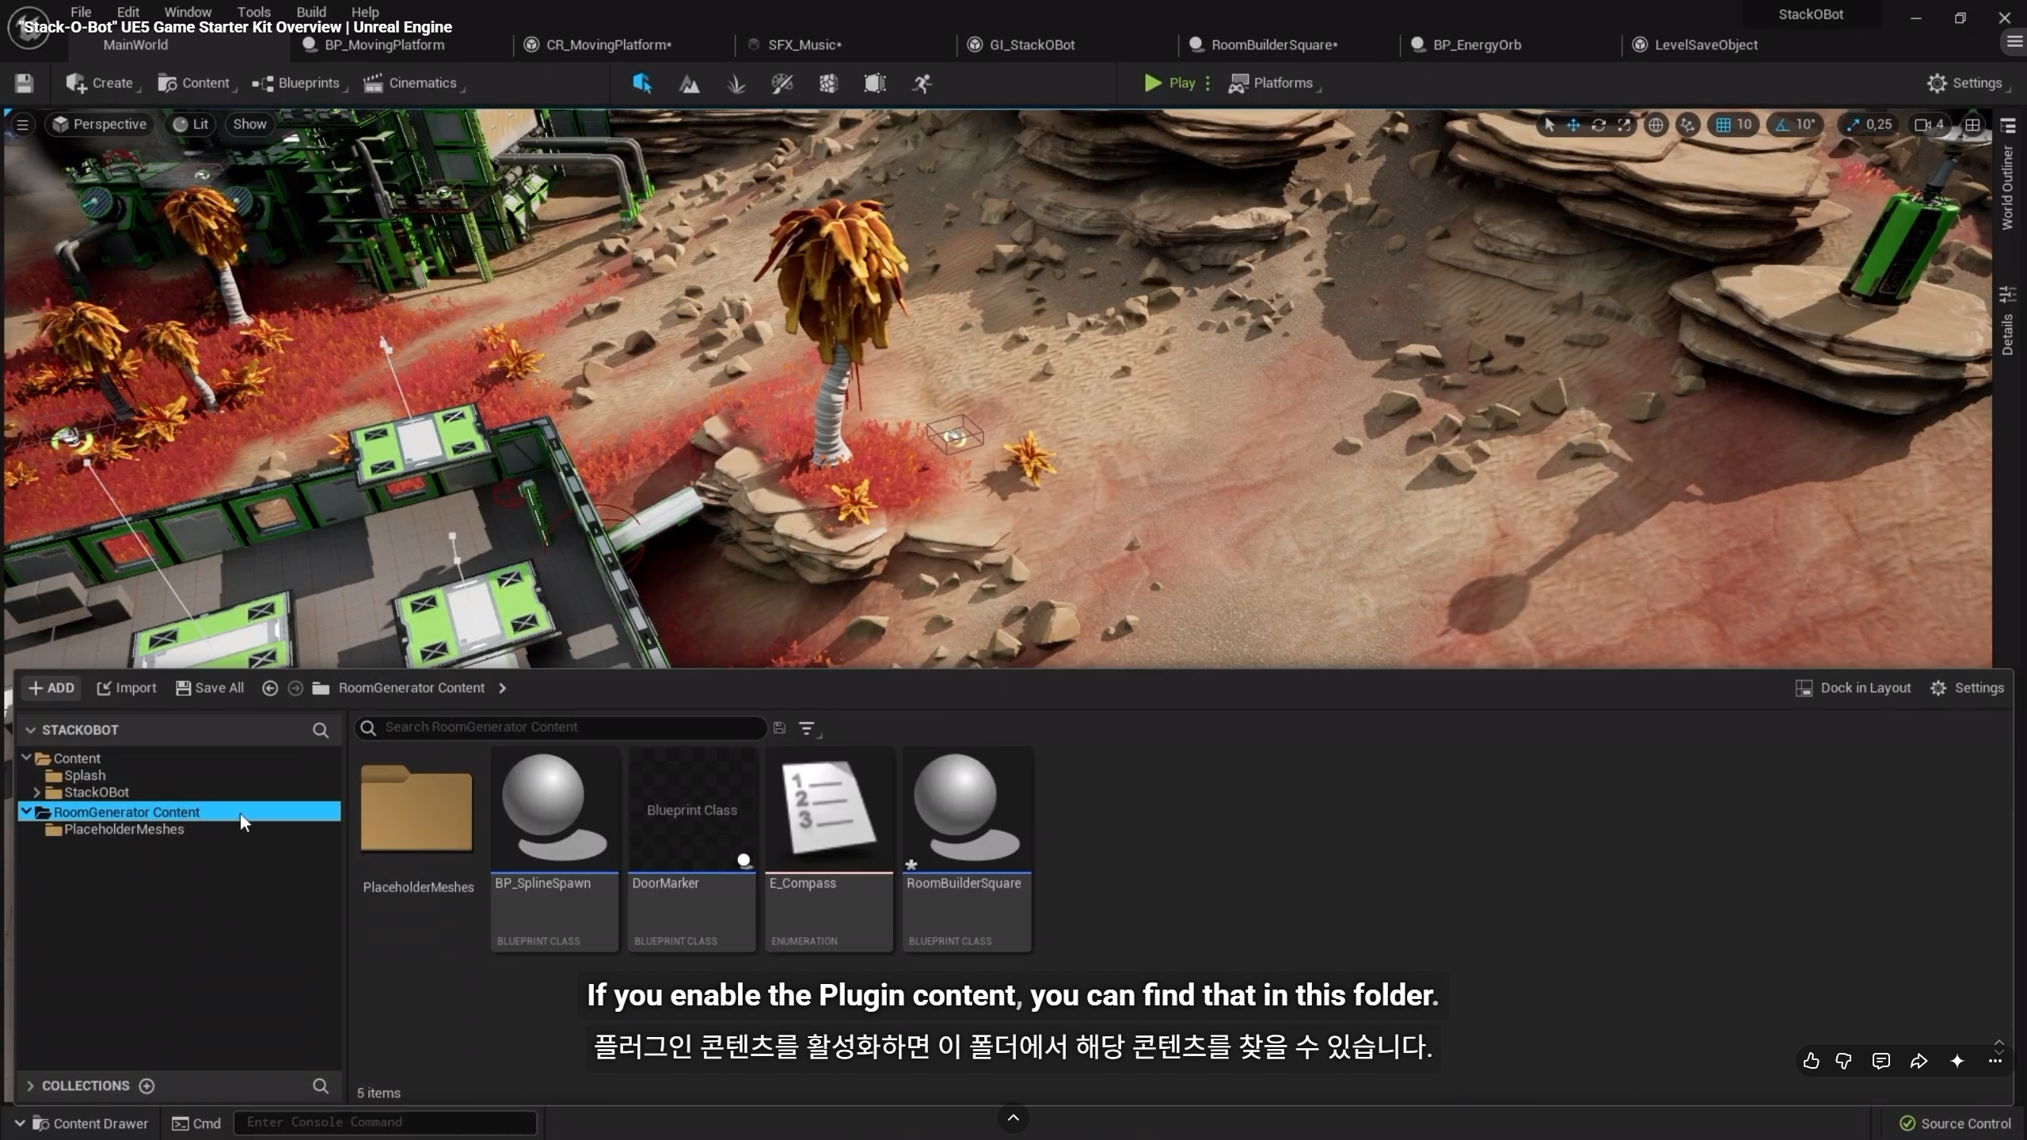The height and width of the screenshot is (1140, 2027).
Task: Activate the Select mode icon in toolbar
Action: pos(642,83)
